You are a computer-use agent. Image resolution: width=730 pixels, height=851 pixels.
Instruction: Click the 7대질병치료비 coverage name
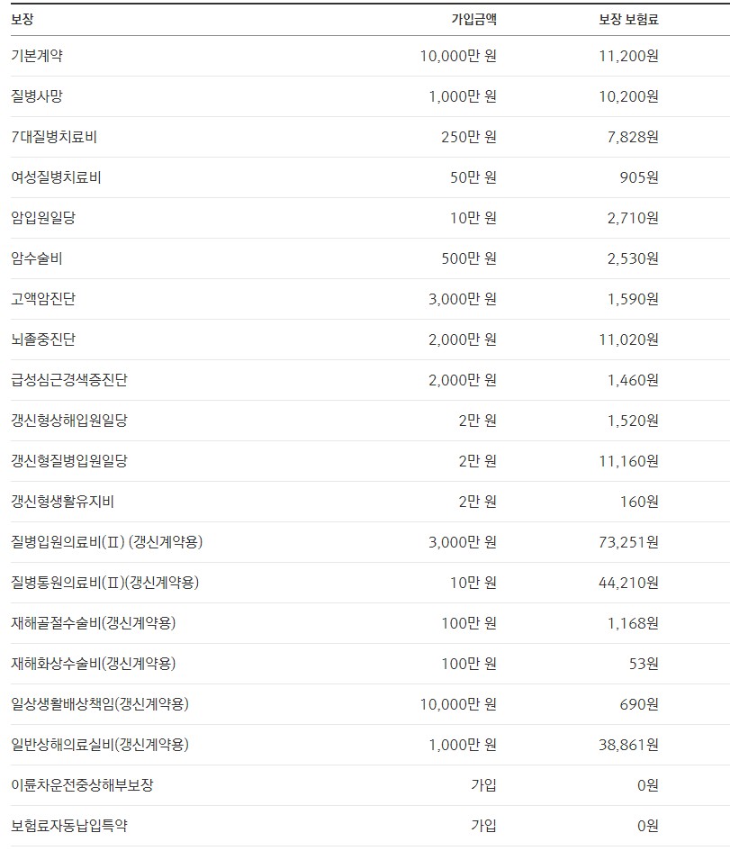[x=54, y=137]
